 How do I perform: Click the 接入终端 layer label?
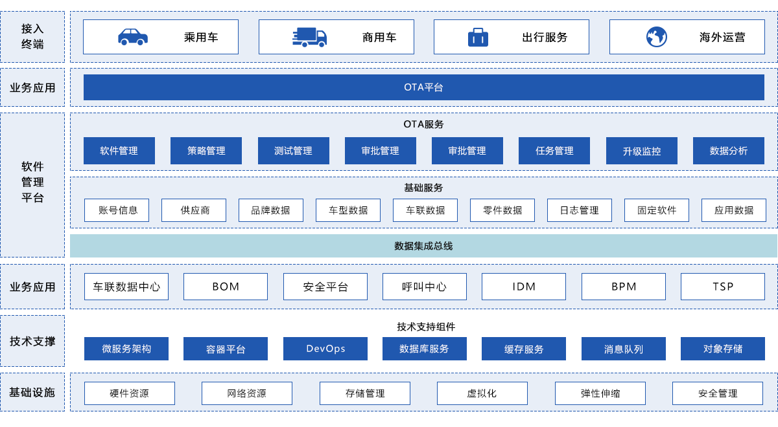point(32,37)
